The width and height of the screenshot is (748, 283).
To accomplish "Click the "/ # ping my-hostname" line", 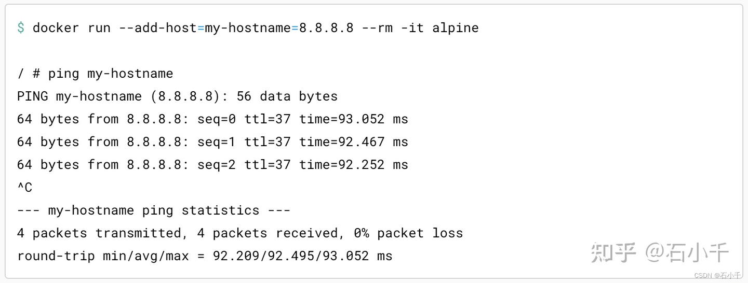I will [95, 74].
